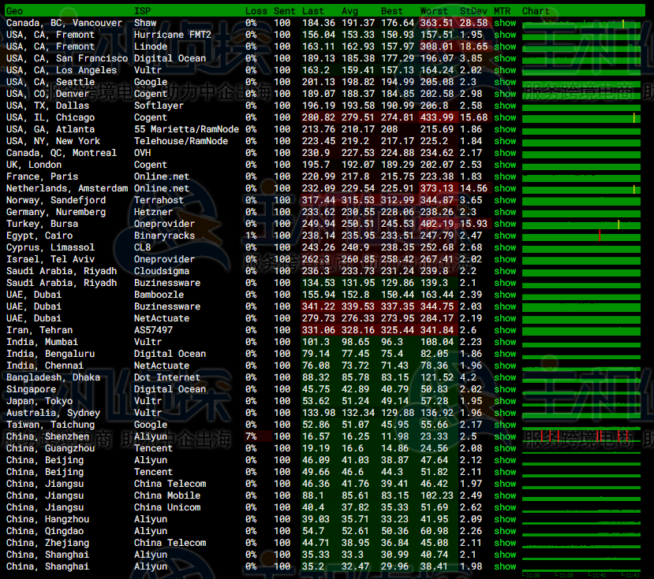Click the ISP column header
Viewport: 654px width, 579px height.
[142, 11]
